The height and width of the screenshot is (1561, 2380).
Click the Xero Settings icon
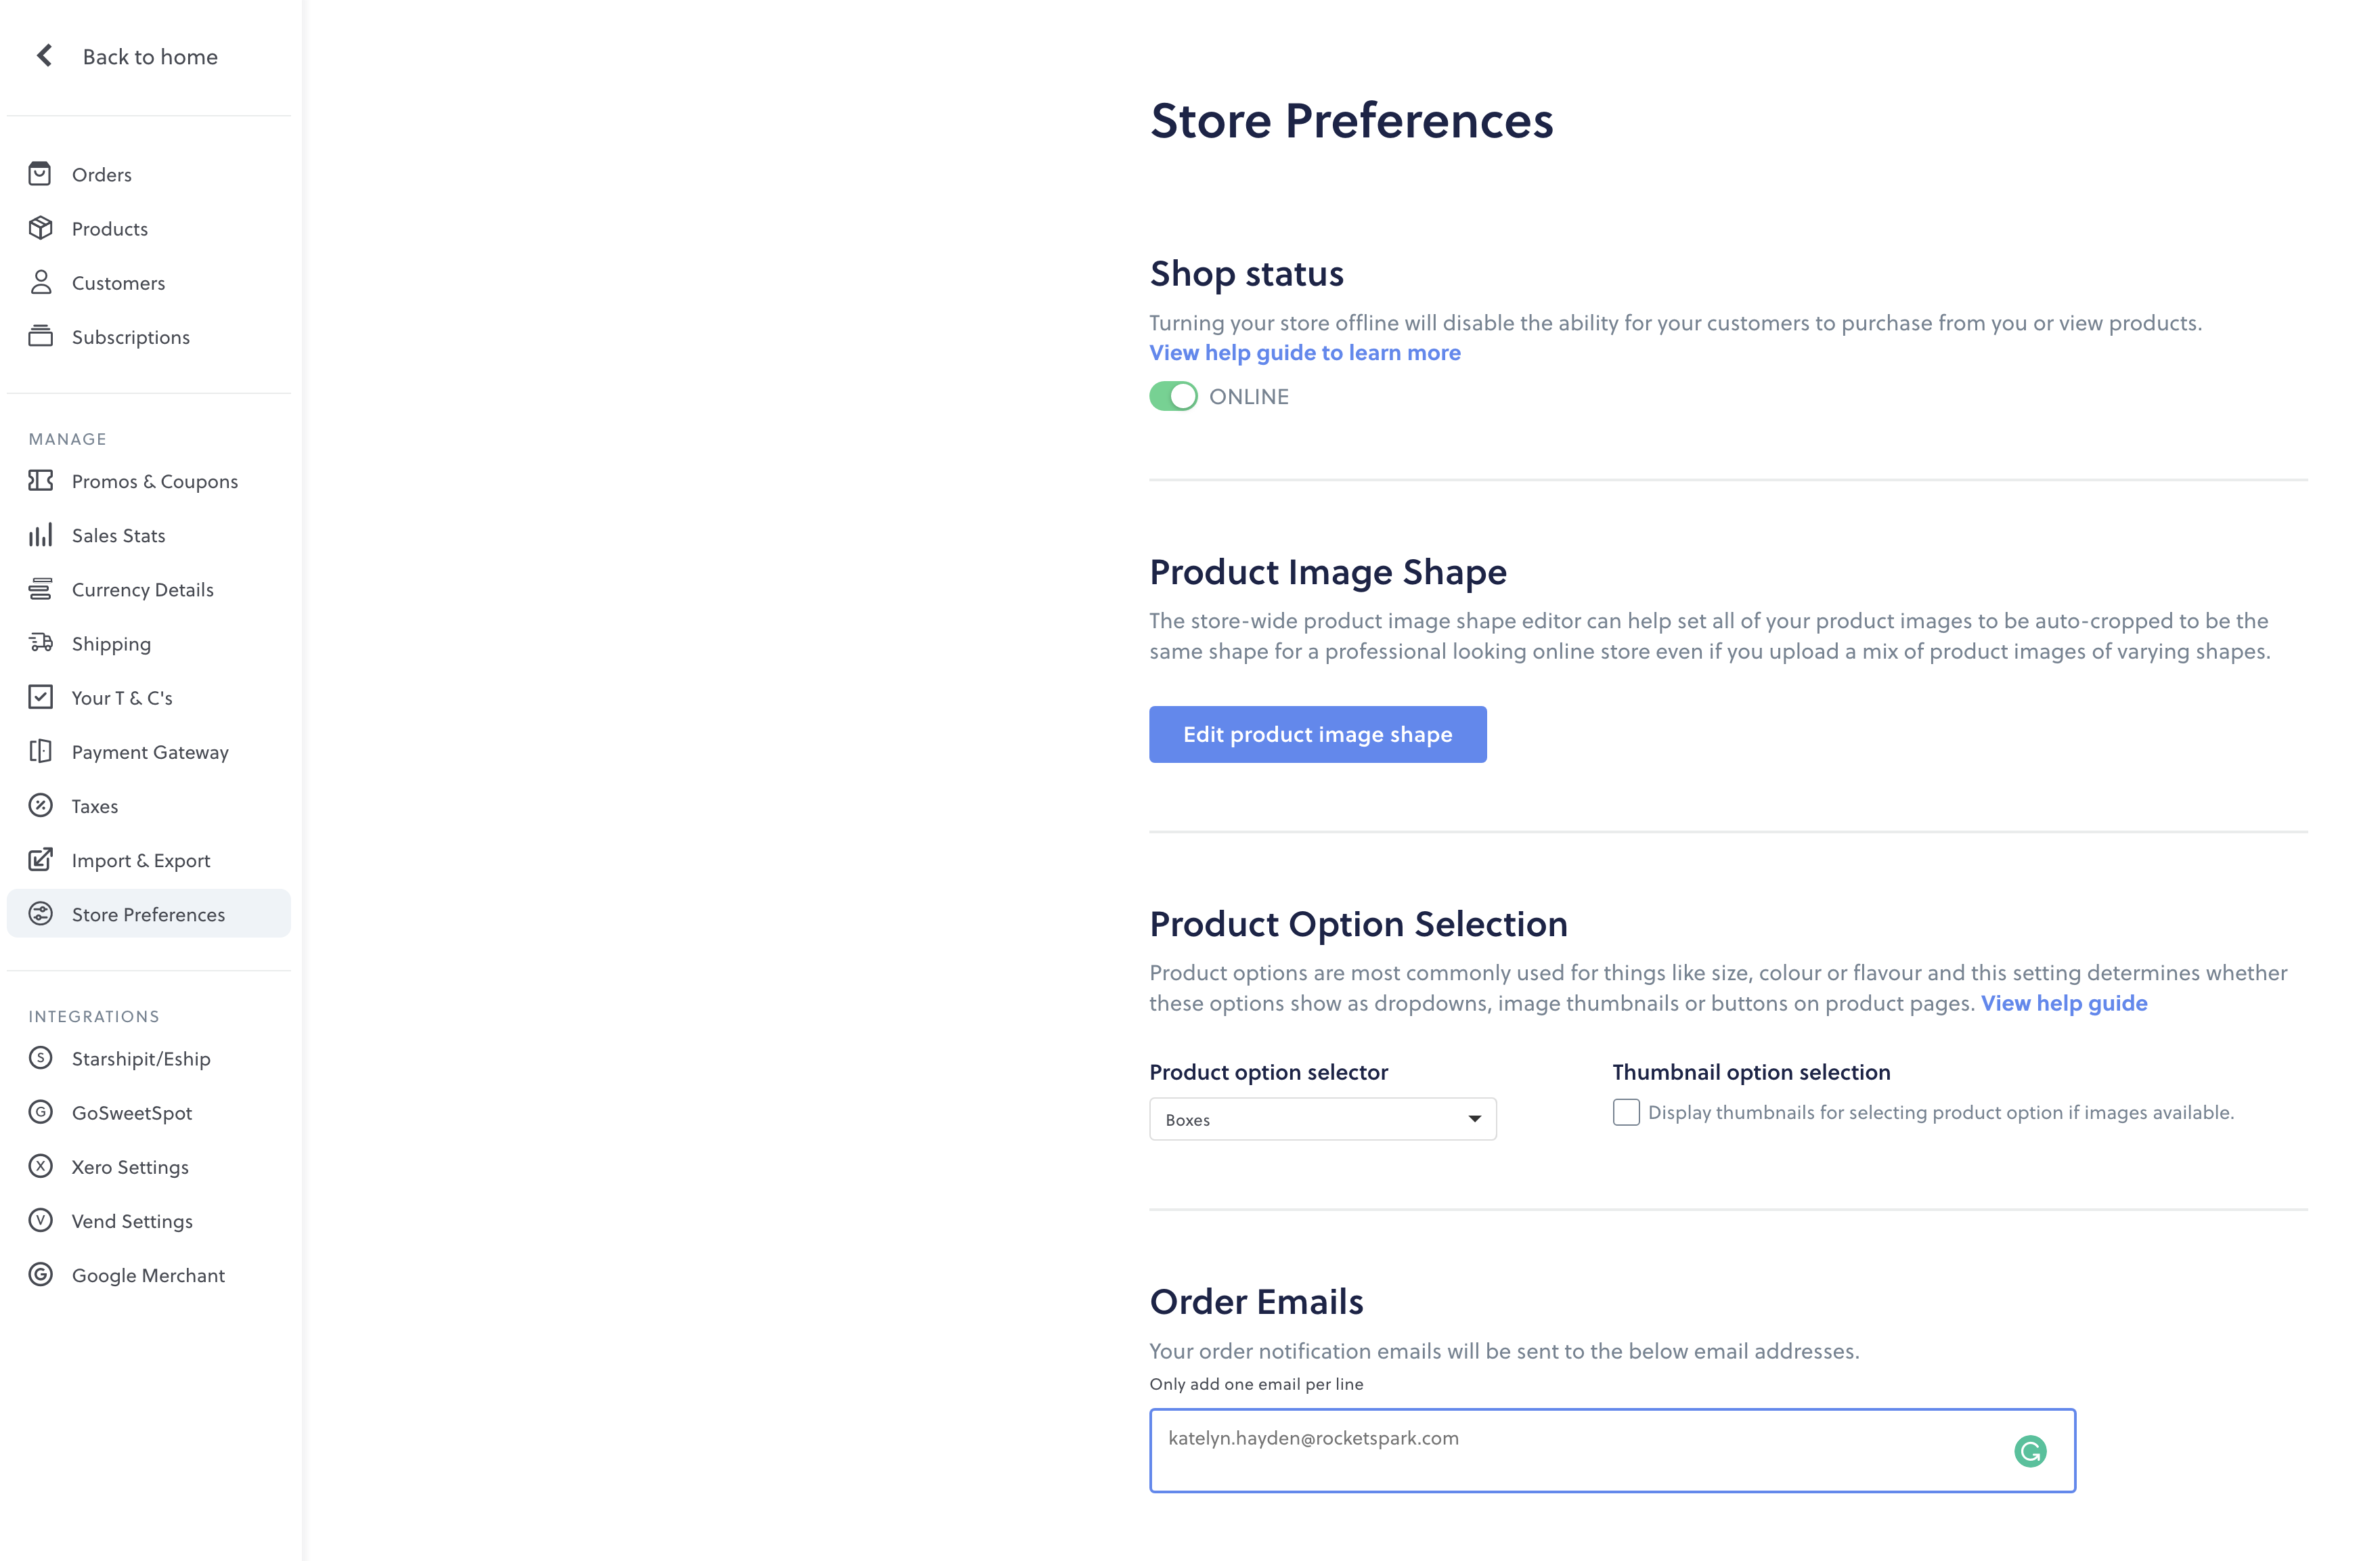coord(40,1166)
